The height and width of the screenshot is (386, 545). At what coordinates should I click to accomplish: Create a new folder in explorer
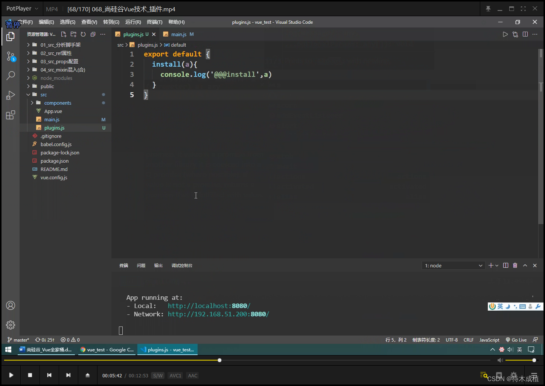tap(73, 34)
